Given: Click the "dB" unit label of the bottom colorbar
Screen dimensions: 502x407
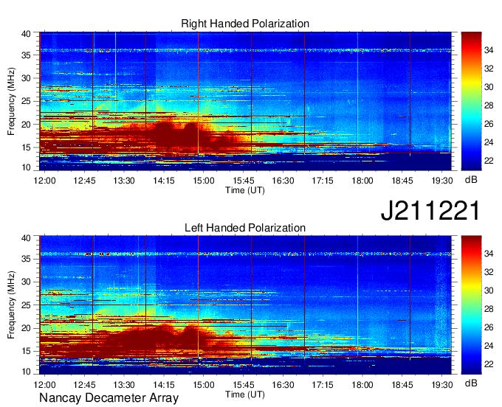Looking at the screenshot, I should [471, 383].
